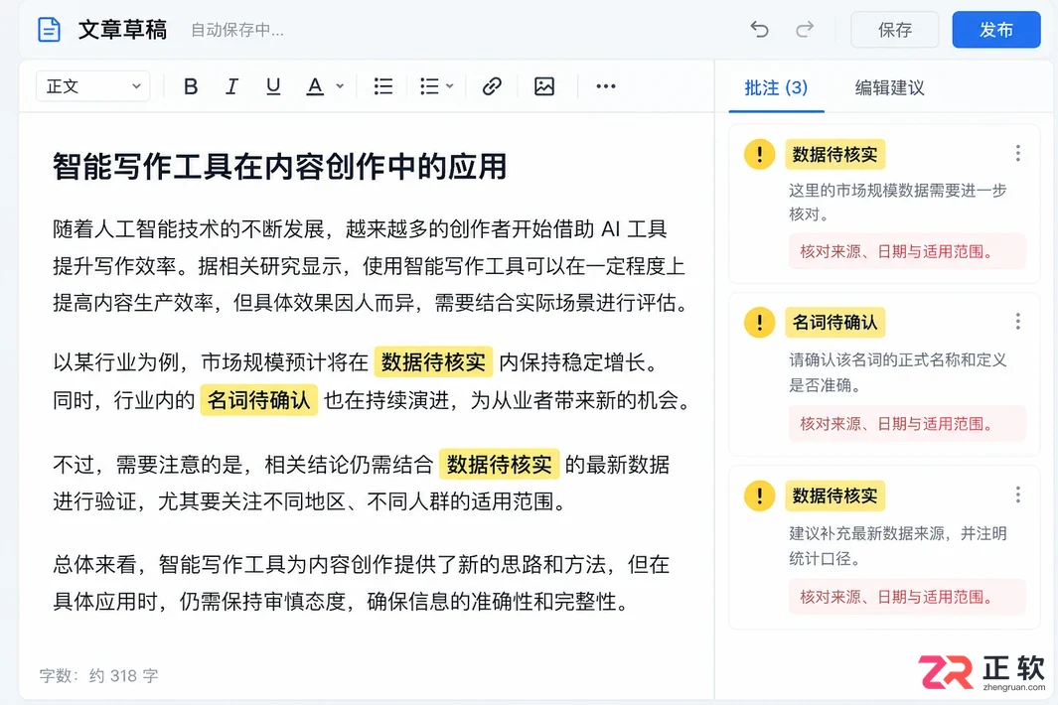Click the 自动保存中... status text
The width and height of the screenshot is (1058, 705).
236,30
